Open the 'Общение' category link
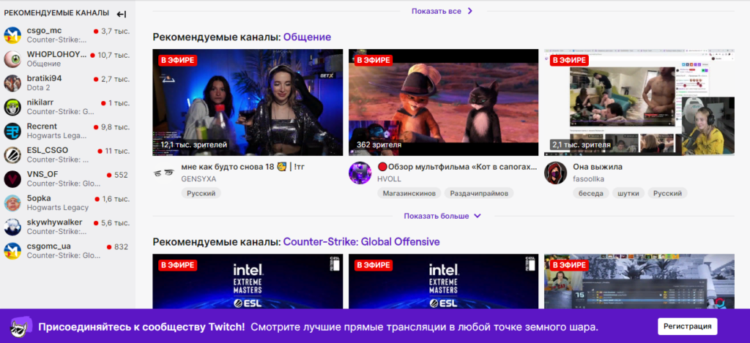Screen dimensions: 750x343 tap(307, 37)
